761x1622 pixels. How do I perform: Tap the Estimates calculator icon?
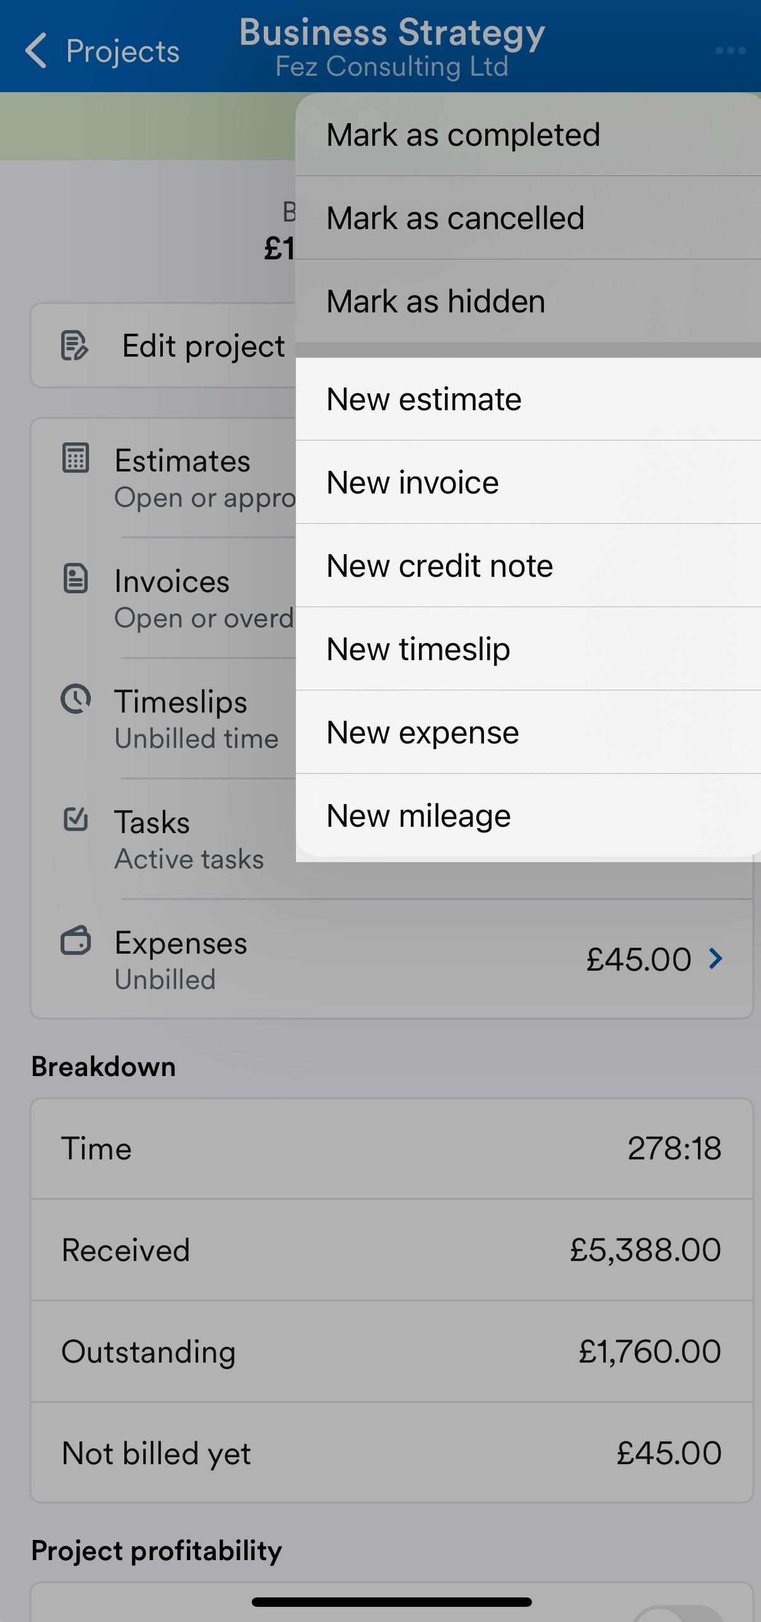76,458
